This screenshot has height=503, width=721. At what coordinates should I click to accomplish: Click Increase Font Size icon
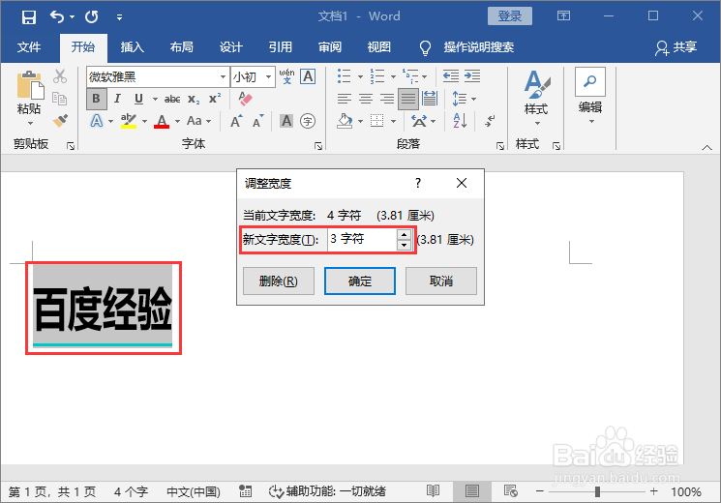point(236,121)
